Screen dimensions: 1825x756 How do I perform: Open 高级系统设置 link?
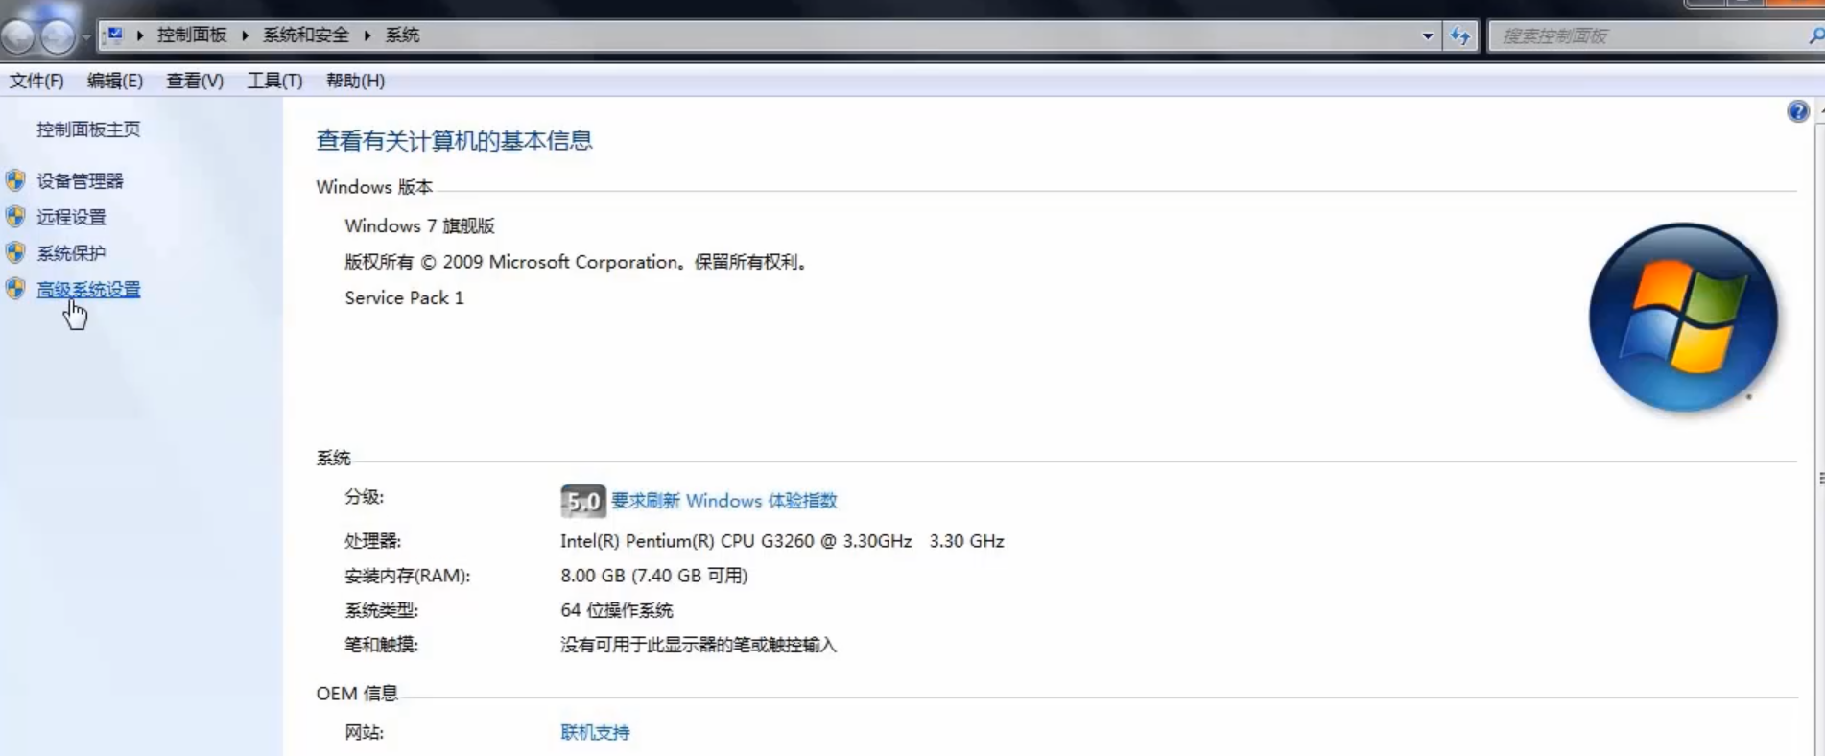[88, 289]
